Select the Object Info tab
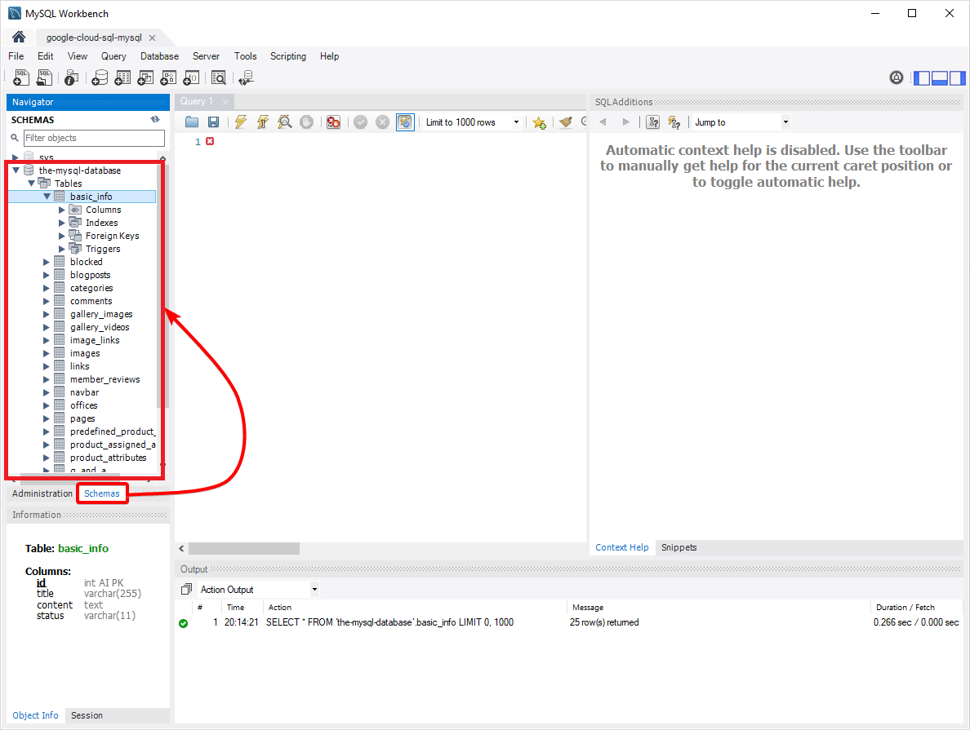970x730 pixels. tap(35, 715)
